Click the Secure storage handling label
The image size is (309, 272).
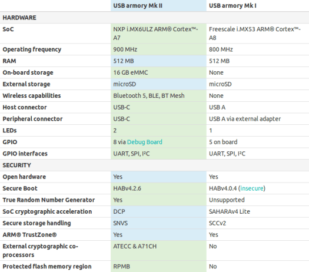click(x=36, y=223)
